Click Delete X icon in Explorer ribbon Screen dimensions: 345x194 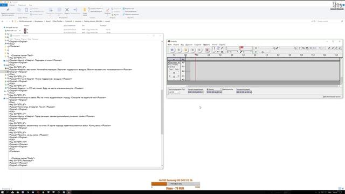tap(67, 10)
